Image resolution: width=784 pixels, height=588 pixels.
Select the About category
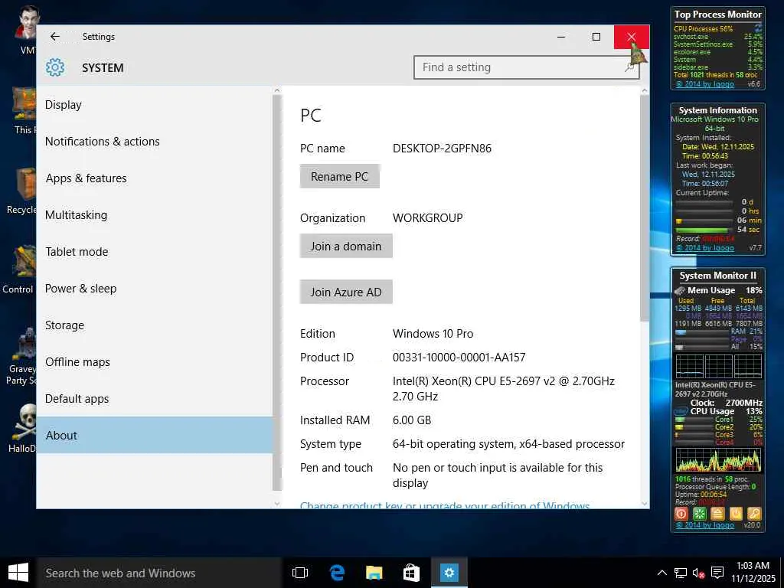[154, 435]
